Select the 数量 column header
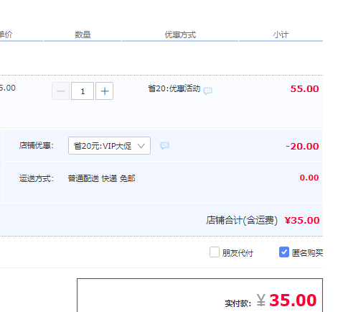 (x=83, y=35)
